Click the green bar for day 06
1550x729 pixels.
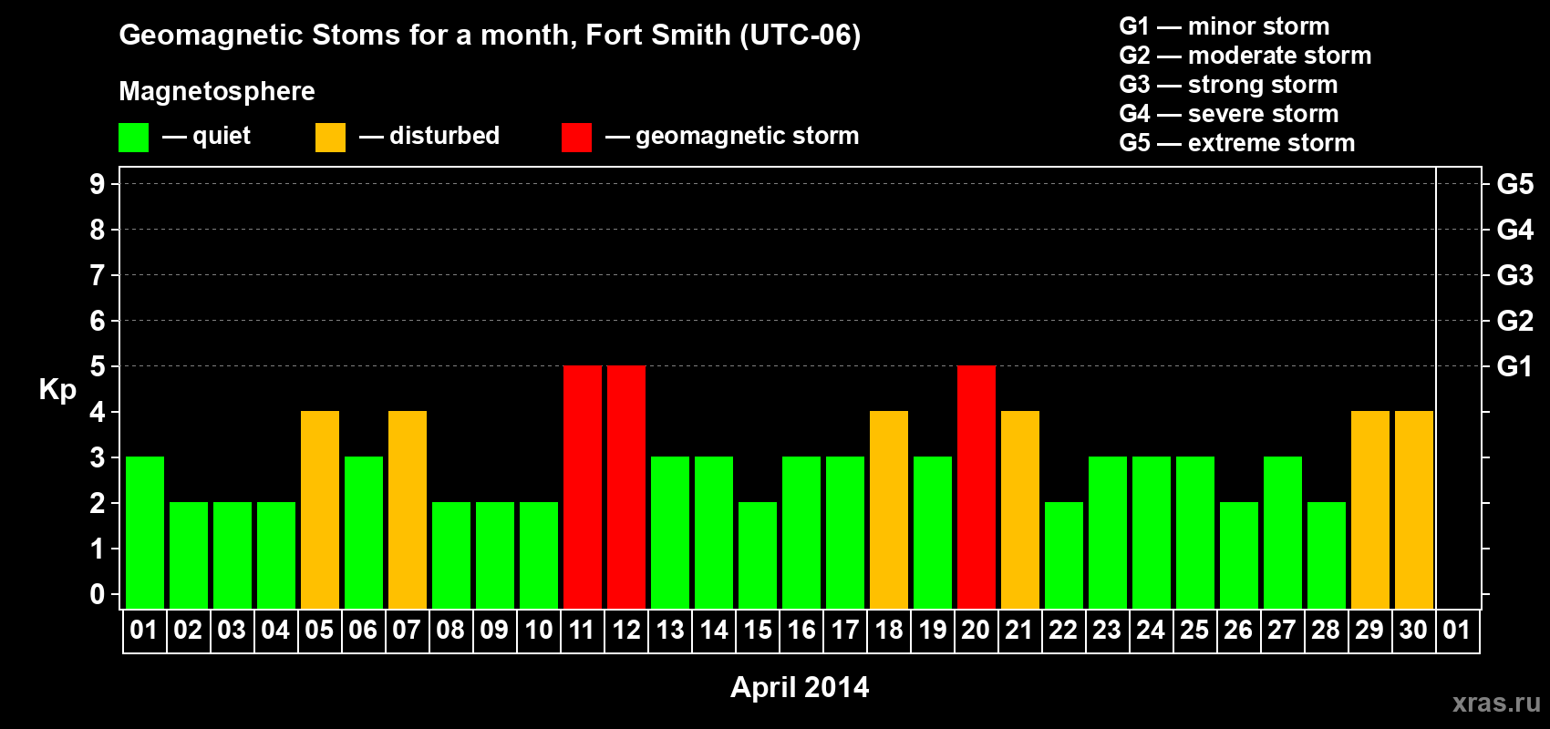coord(364,533)
